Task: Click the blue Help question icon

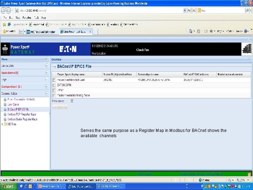Action: click(x=246, y=31)
